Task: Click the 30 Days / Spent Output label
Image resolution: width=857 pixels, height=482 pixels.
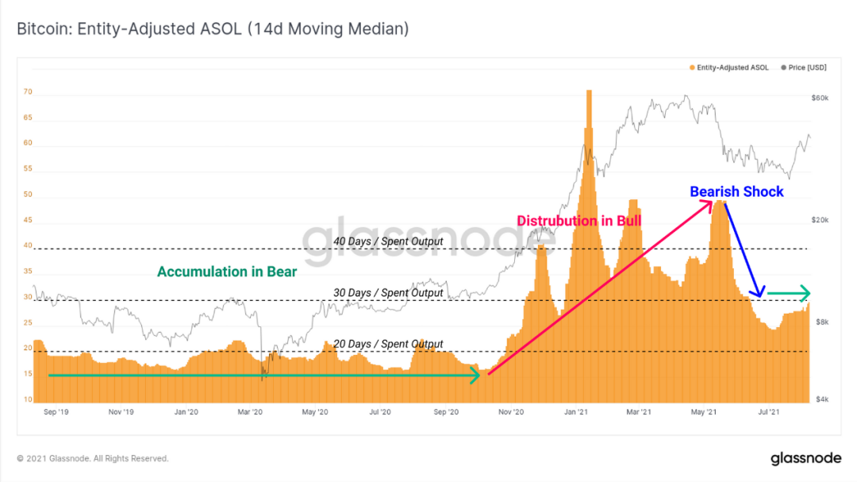Action: (x=388, y=293)
